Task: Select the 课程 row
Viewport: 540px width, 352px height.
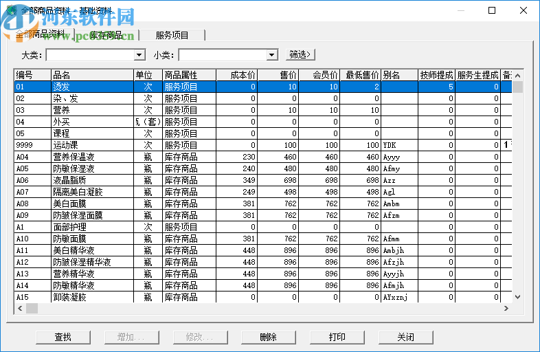Action: point(263,133)
